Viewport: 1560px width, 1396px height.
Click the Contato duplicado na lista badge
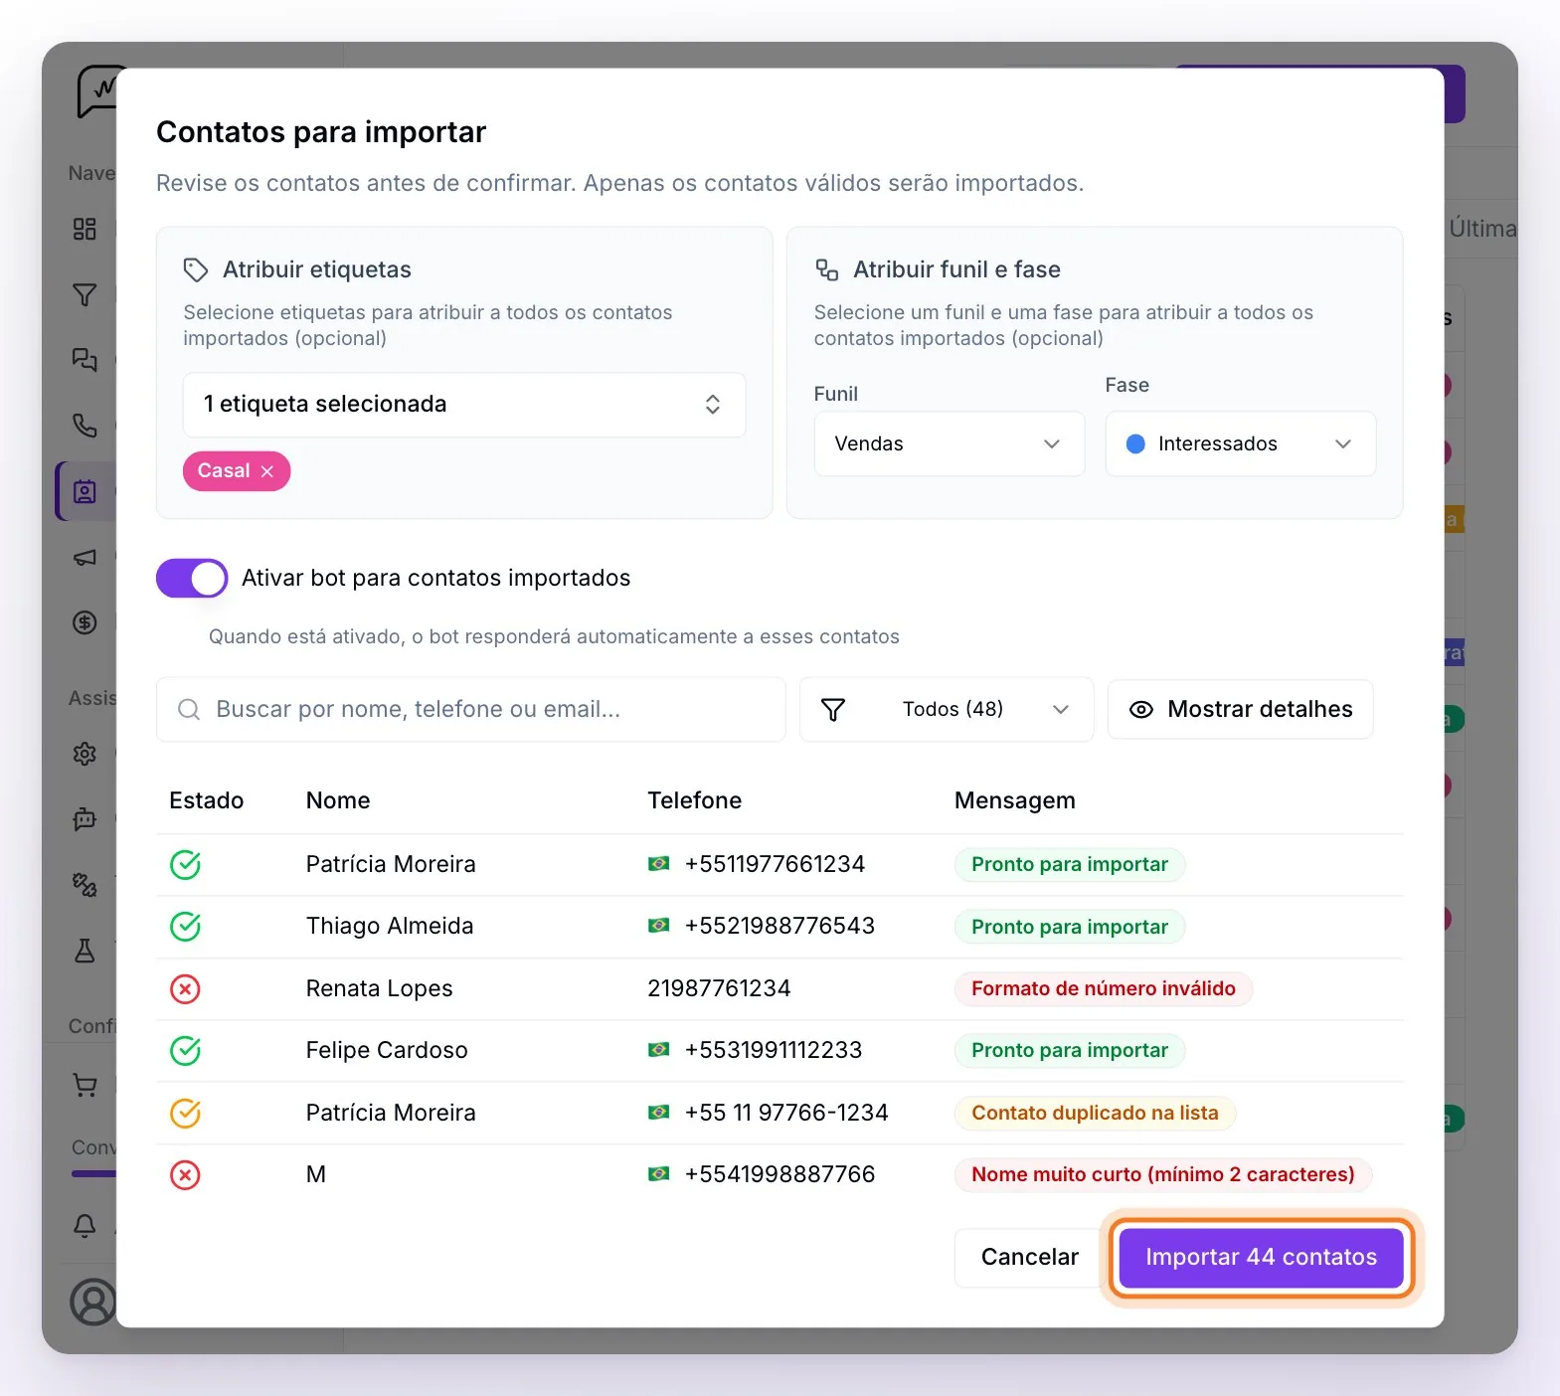[1095, 1113]
